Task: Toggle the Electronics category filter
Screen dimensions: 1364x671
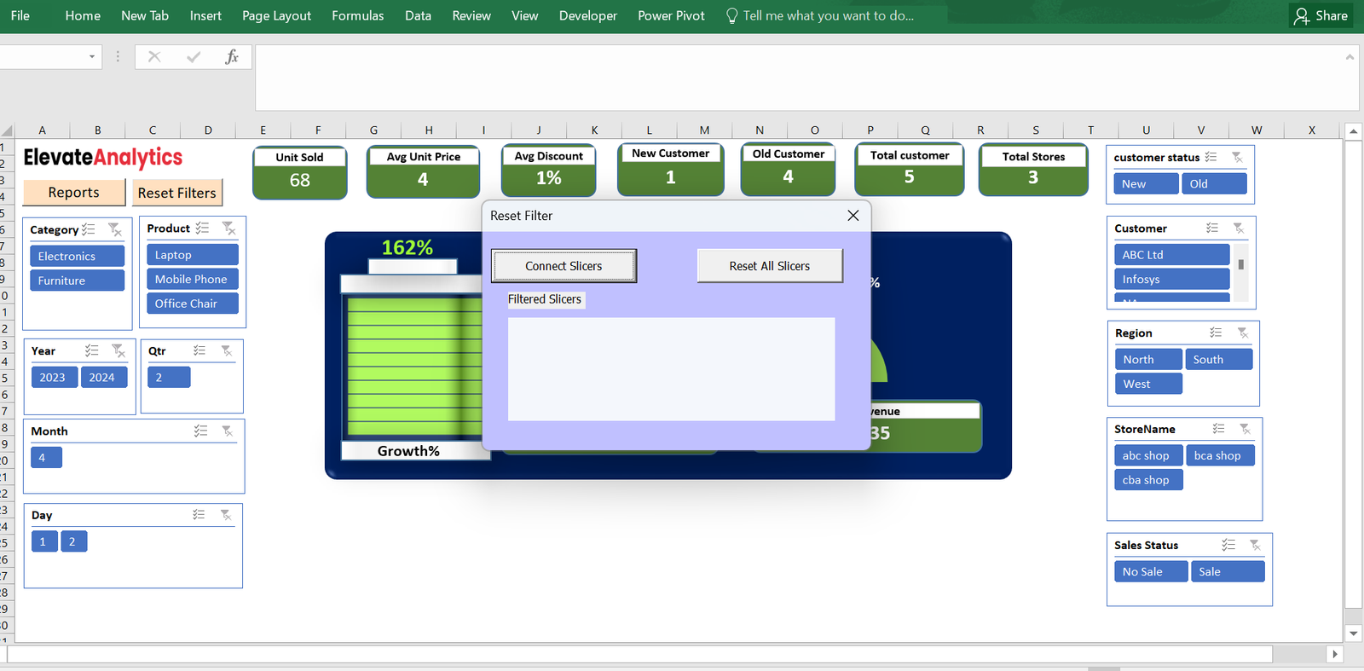Action: pos(77,256)
